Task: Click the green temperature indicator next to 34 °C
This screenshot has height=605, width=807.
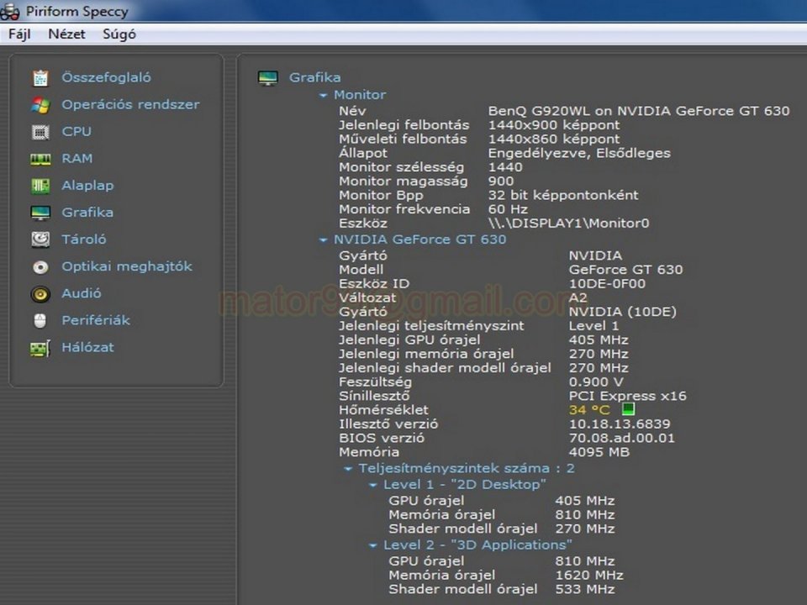Action: tap(628, 409)
